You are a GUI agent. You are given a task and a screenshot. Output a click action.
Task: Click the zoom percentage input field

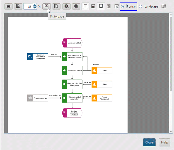tap(28, 6)
